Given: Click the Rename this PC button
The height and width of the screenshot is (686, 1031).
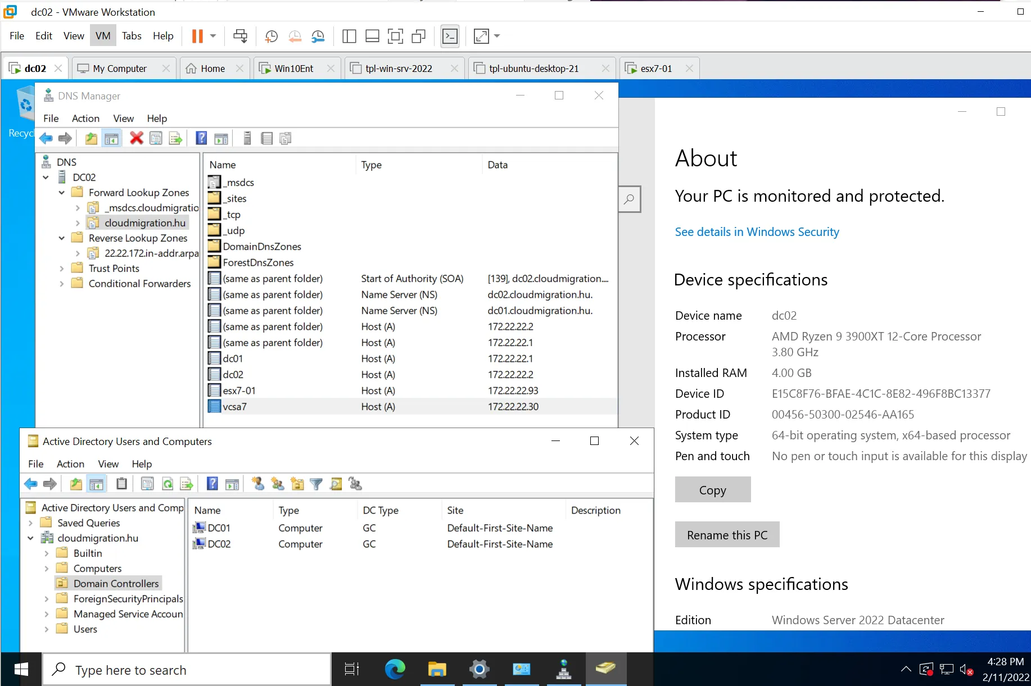Looking at the screenshot, I should pyautogui.click(x=727, y=535).
